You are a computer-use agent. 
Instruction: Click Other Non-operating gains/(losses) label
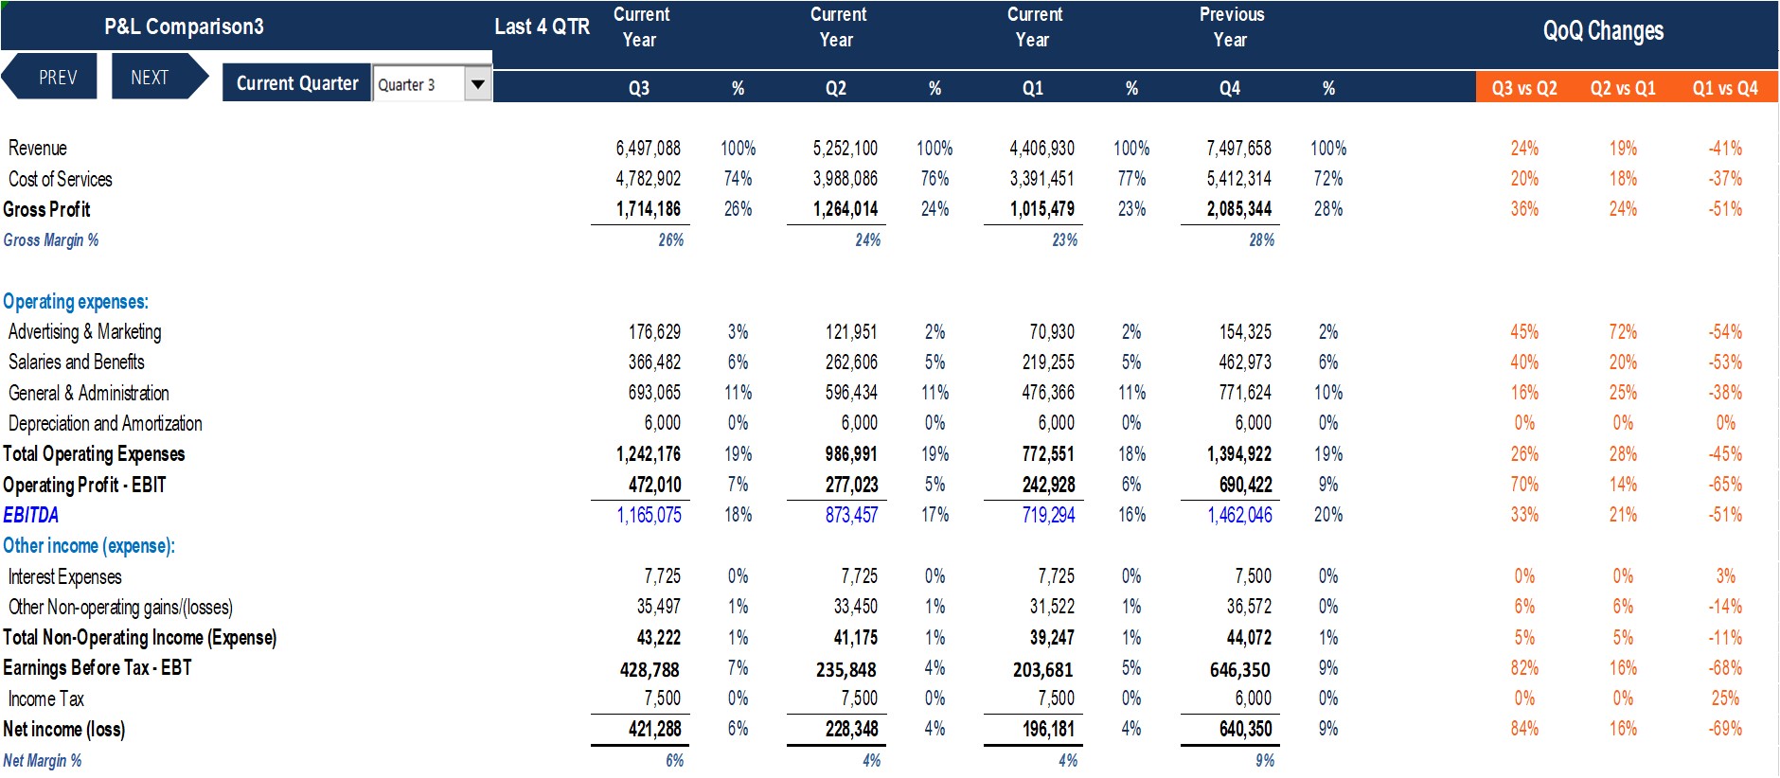[x=120, y=607]
